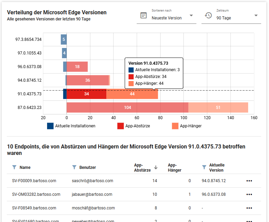Click the Aktuelle Version filter funnel icon
269x222 pixels.
tap(204, 167)
